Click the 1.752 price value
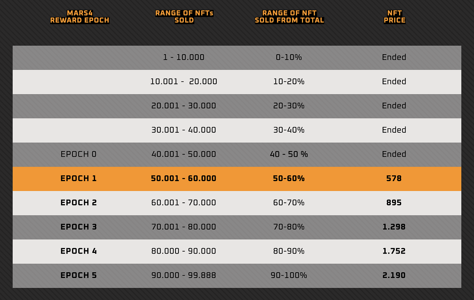 click(x=394, y=251)
